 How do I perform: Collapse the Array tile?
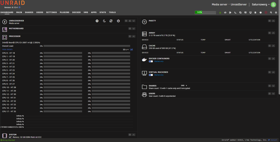(273, 33)
